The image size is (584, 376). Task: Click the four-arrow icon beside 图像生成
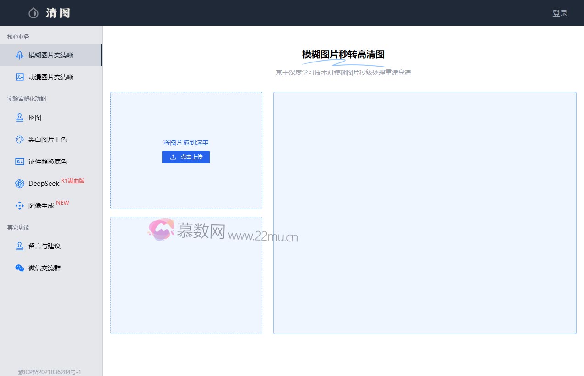coord(20,206)
